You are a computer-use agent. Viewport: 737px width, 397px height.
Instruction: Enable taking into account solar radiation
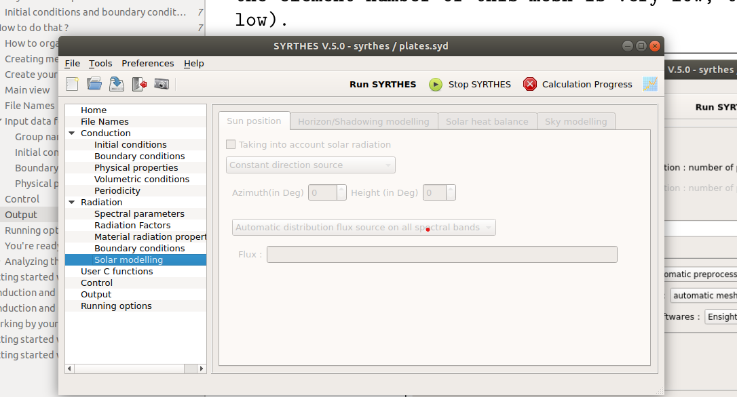231,144
